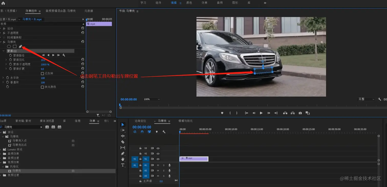Collapse the 蒙版(1) mask group
387x187 pixels.
click(x=4, y=51)
